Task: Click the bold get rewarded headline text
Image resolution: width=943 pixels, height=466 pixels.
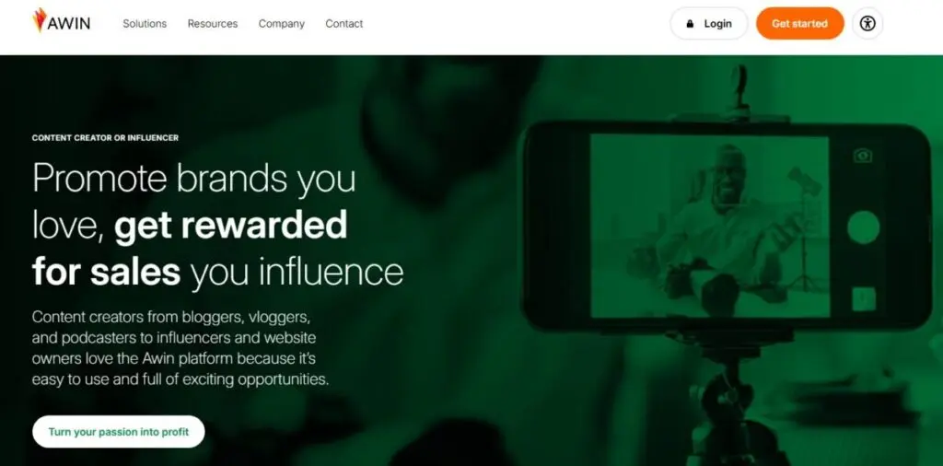Action: pos(230,226)
